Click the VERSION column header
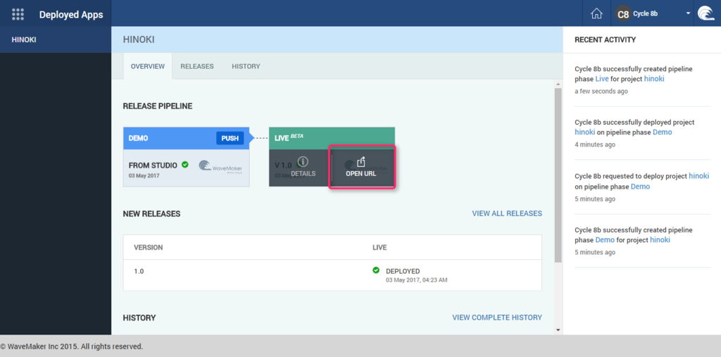This screenshot has width=721, height=357. 148,248
